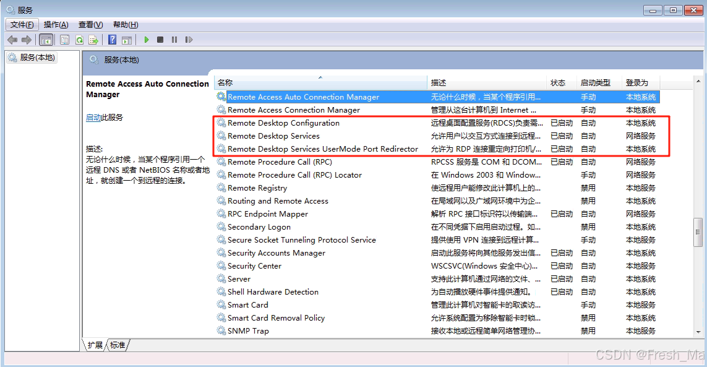This screenshot has width=707, height=367.
Task: Open the 文件(F) menu
Action: coord(22,24)
